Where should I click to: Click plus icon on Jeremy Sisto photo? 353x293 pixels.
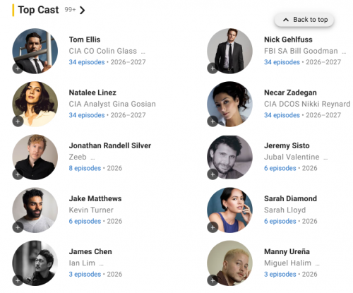[213, 174]
